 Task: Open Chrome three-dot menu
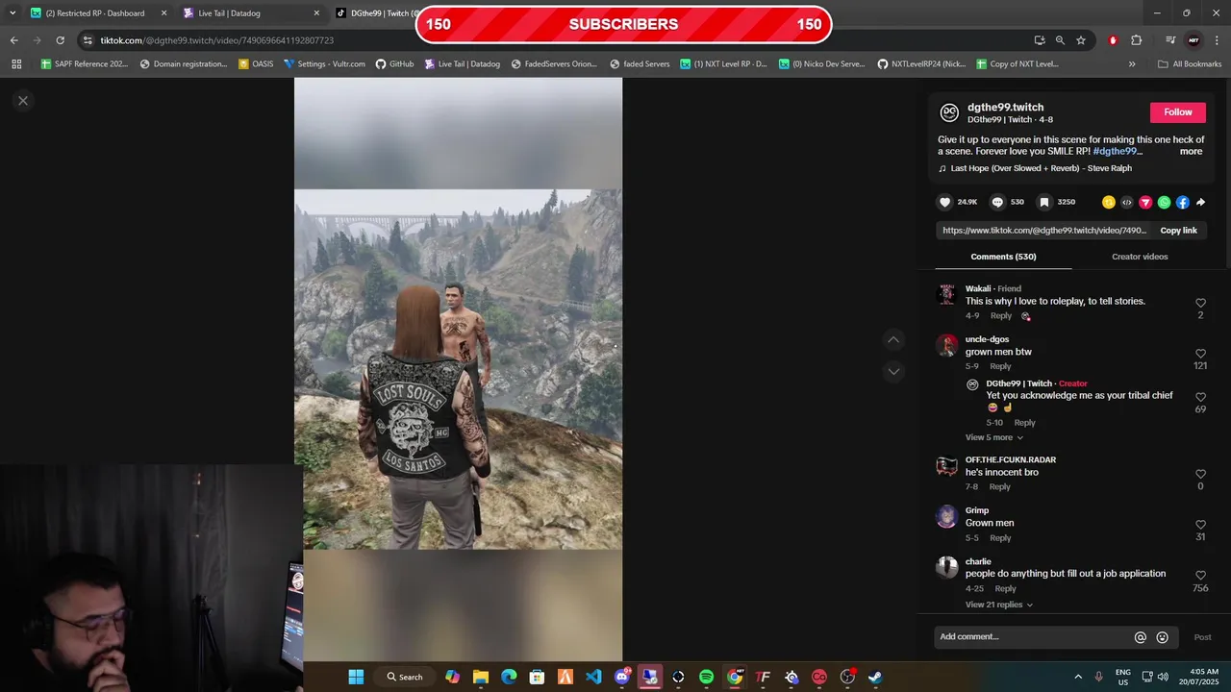tap(1217, 40)
